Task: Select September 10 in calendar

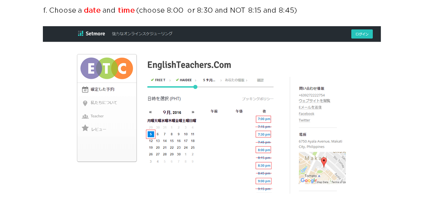Action: coord(186,134)
